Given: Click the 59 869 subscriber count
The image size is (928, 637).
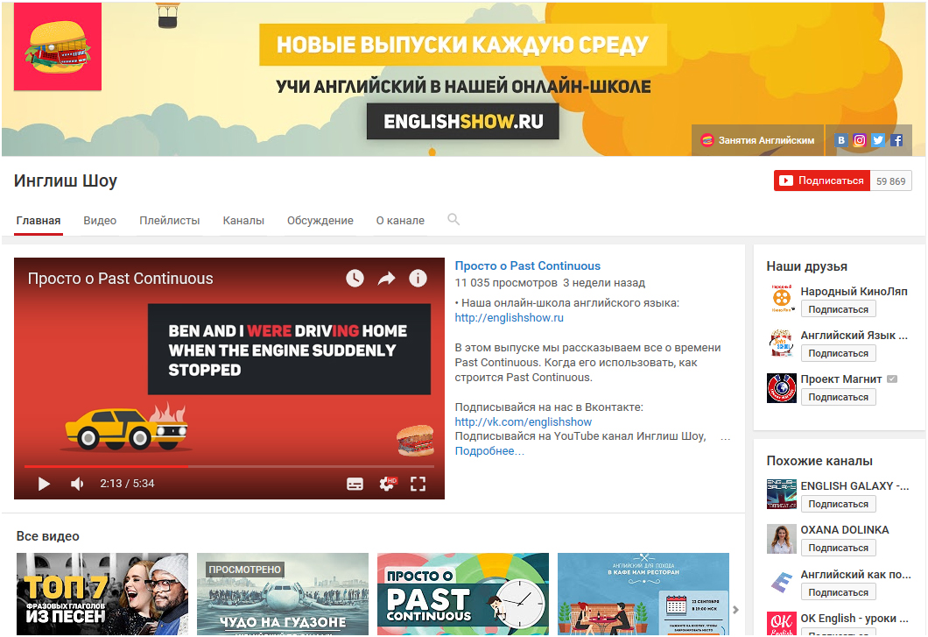Looking at the screenshot, I should pyautogui.click(x=890, y=181).
